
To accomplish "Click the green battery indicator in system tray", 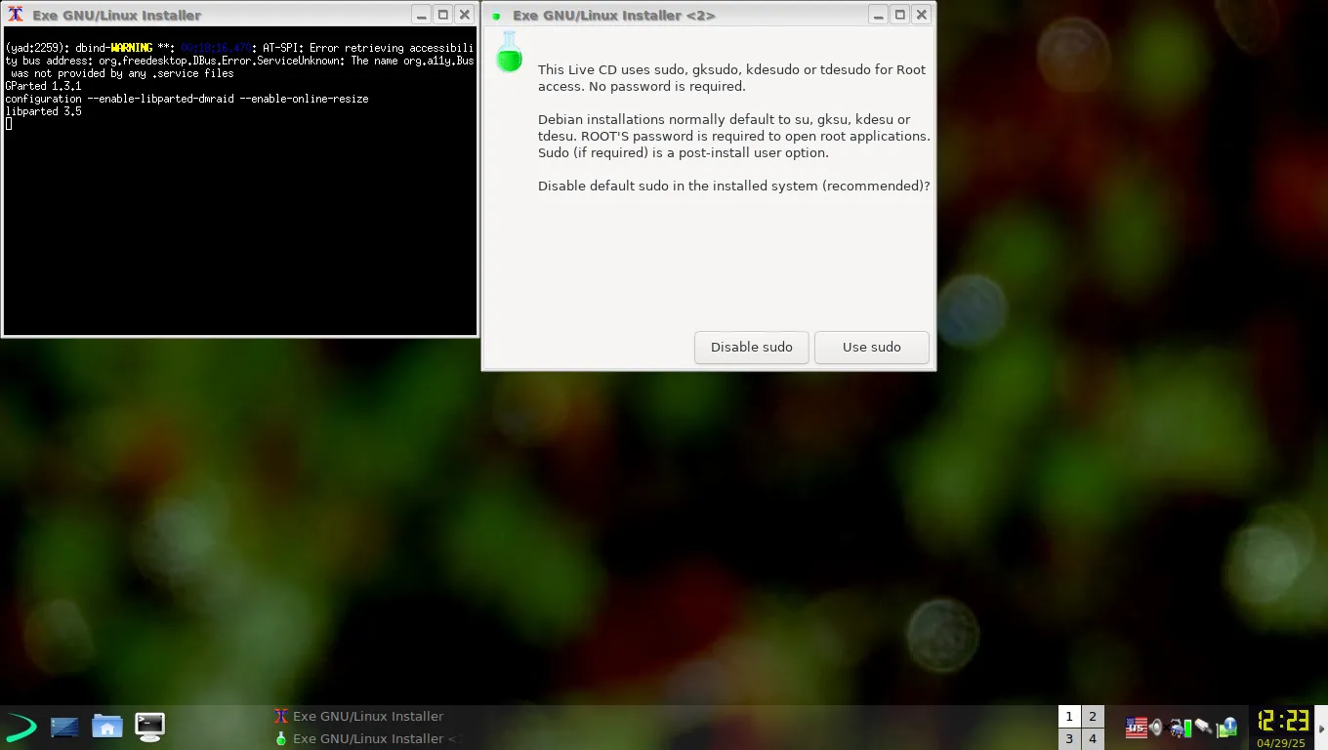I will pyautogui.click(x=1187, y=727).
